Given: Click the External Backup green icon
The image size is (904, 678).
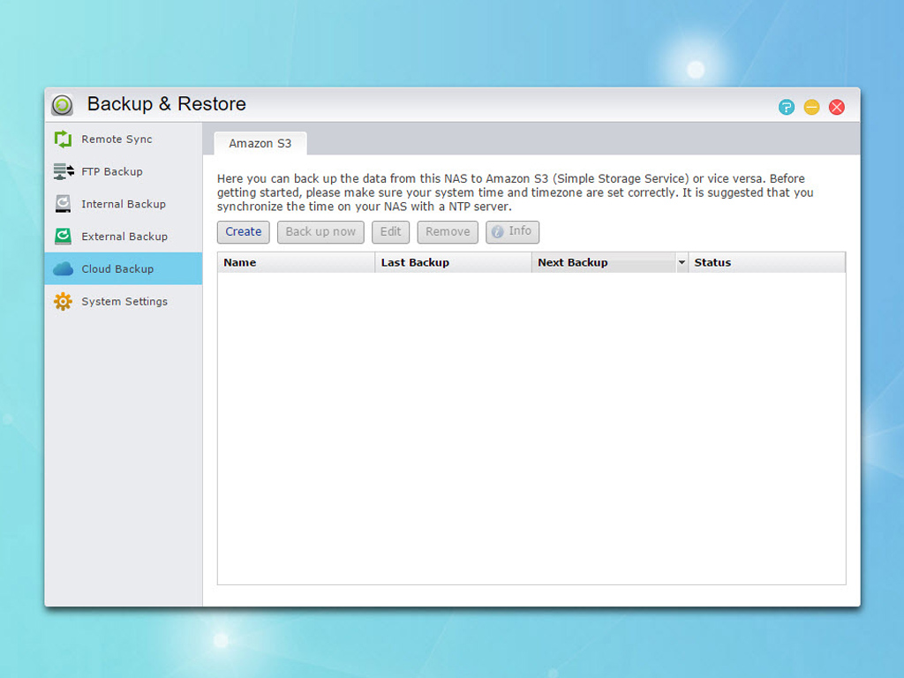Looking at the screenshot, I should (63, 236).
